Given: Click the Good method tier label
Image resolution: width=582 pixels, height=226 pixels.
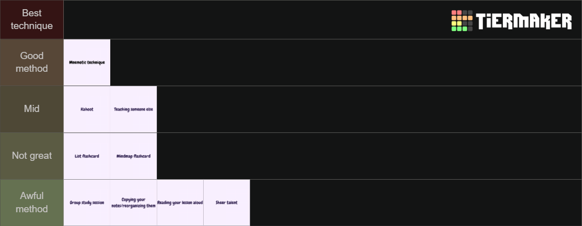Looking at the screenshot, I should (x=32, y=63).
